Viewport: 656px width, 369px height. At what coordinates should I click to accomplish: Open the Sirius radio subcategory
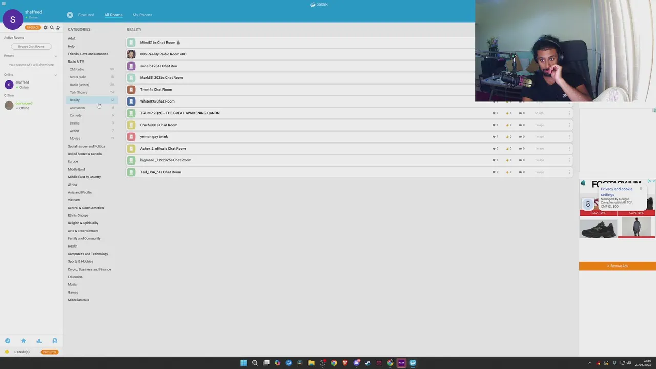[78, 77]
